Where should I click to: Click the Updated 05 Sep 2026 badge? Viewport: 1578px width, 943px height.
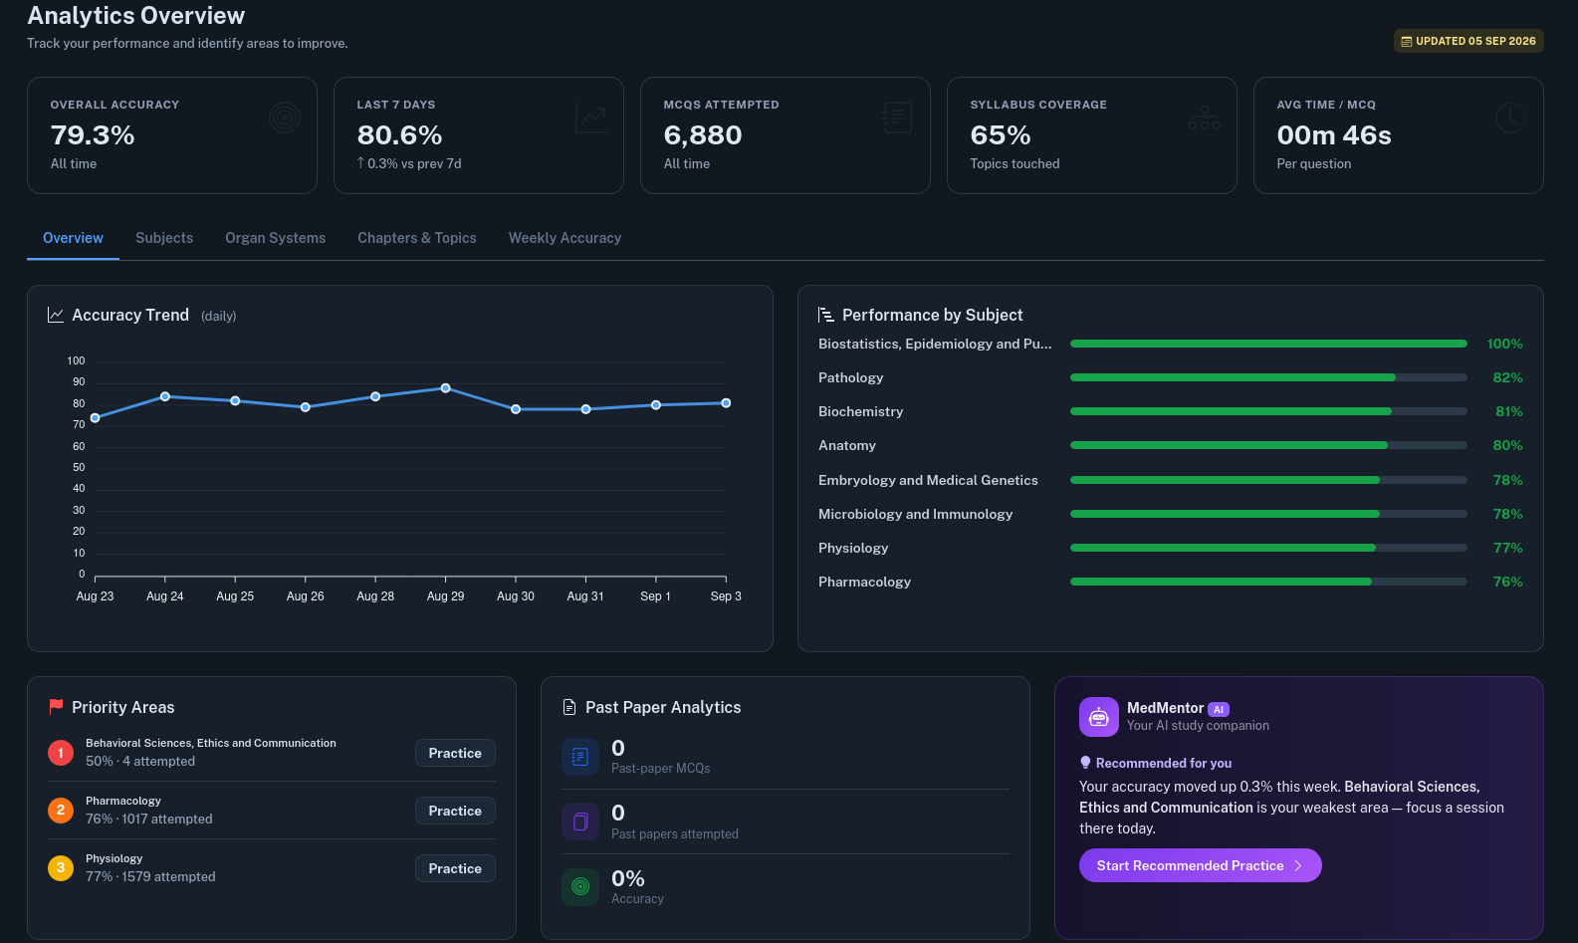[x=1468, y=41]
